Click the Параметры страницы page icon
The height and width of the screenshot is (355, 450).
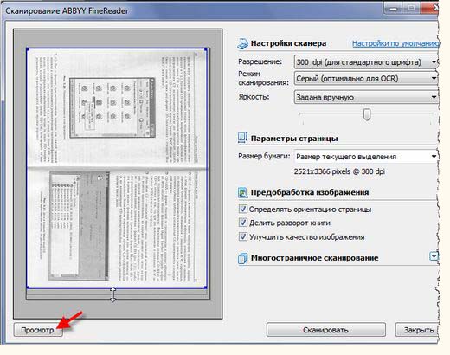(x=242, y=138)
